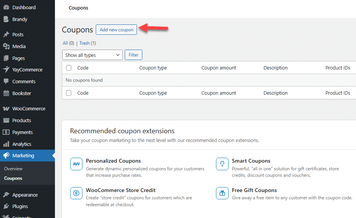
Task: Click the Bookster calendar icon
Action: [x=6, y=93]
